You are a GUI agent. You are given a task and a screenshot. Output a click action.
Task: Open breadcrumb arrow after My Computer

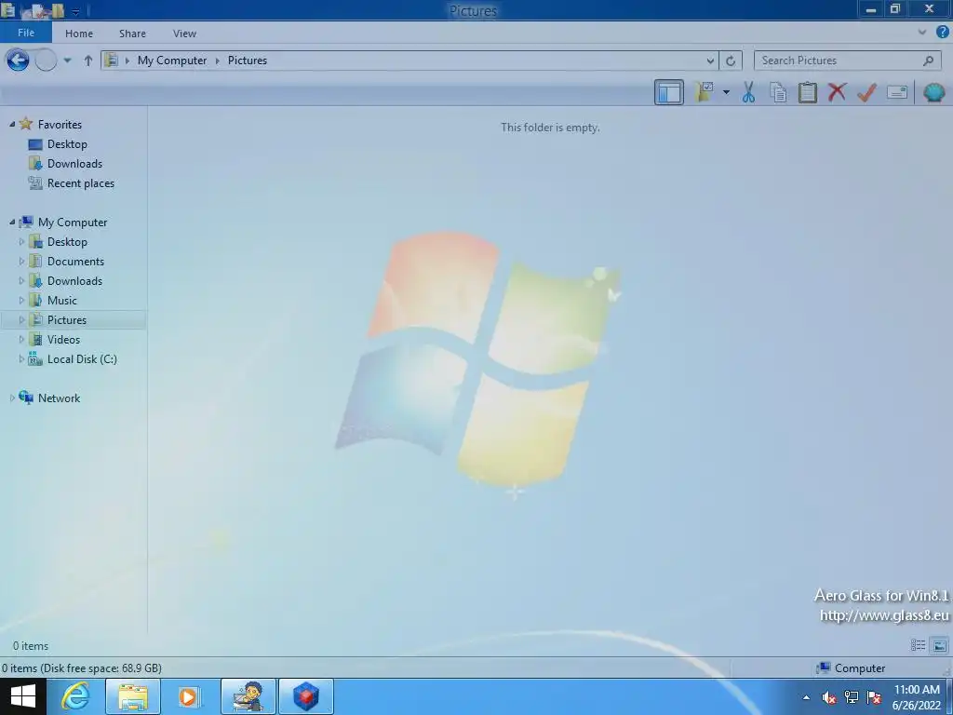coord(217,61)
